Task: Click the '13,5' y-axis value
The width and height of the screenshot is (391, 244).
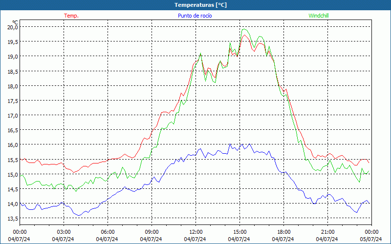Action: pos(13,219)
